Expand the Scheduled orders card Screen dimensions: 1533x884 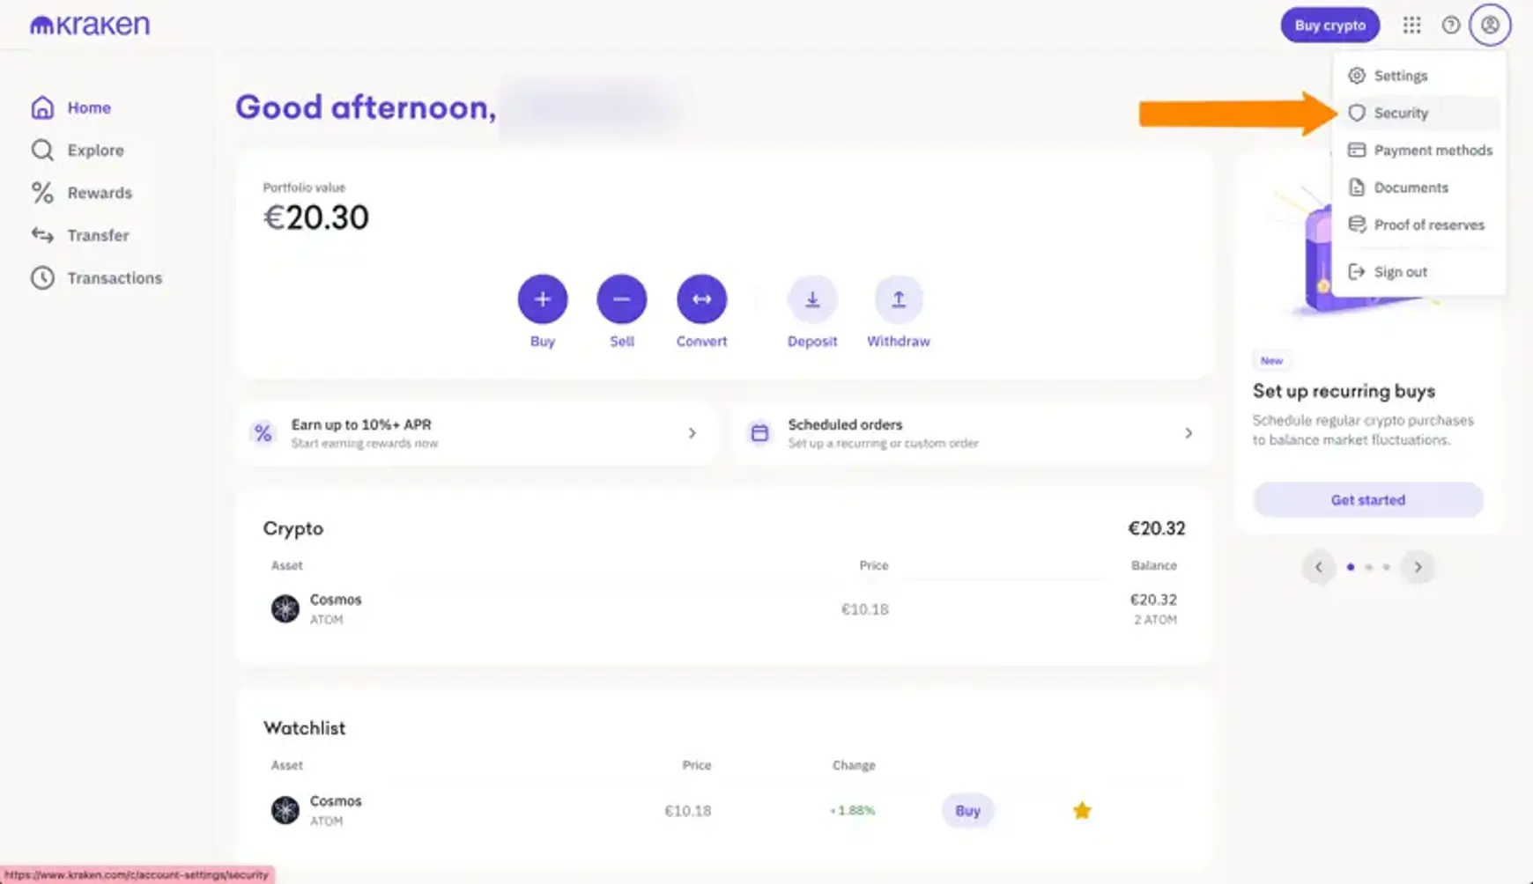click(1189, 432)
